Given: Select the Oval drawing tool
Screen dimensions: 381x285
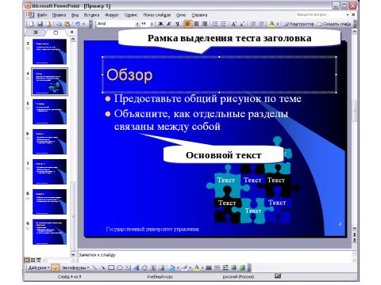Looking at the screenshot, I should (x=120, y=268).
